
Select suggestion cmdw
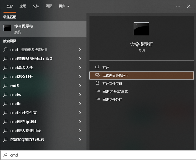(x=43, y=95)
